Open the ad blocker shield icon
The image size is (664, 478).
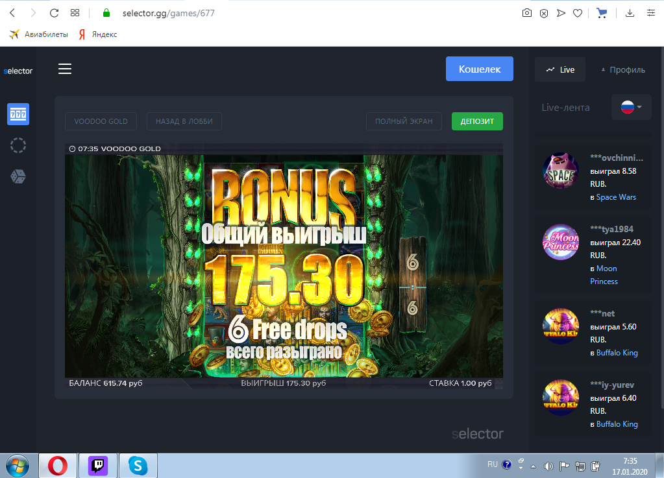coord(544,14)
